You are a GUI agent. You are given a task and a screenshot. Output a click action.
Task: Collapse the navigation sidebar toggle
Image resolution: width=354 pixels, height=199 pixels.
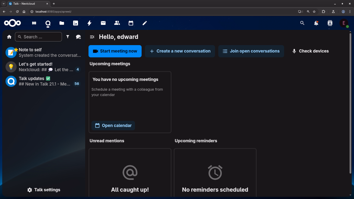pyautogui.click(x=92, y=37)
